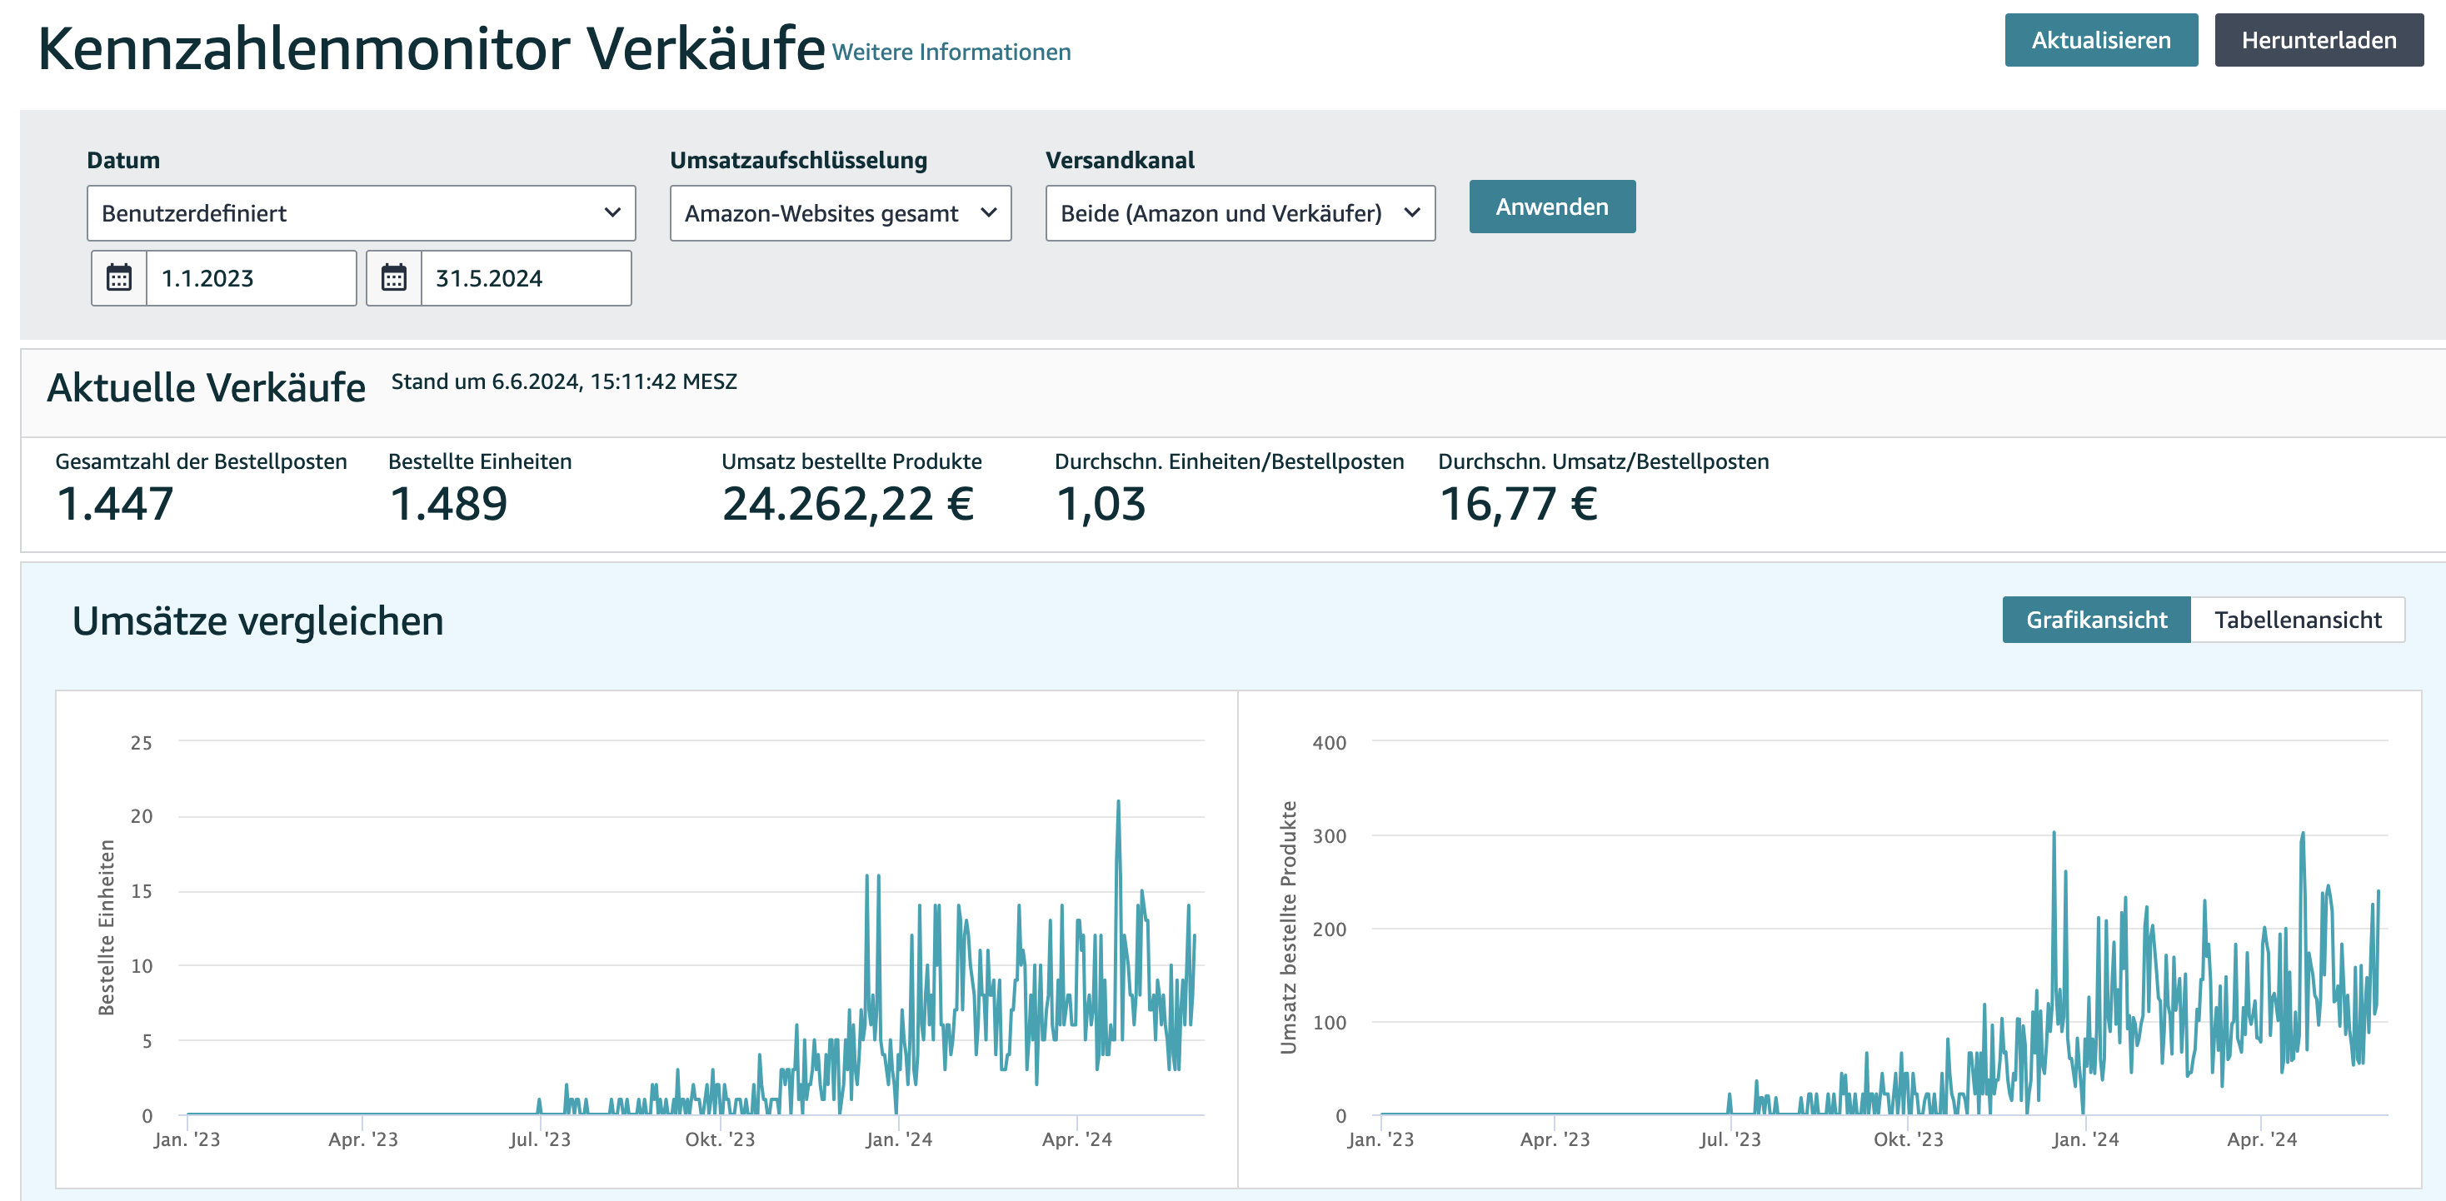The image size is (2446, 1201).
Task: Click the Herunterladen button
Action: coord(2319,40)
